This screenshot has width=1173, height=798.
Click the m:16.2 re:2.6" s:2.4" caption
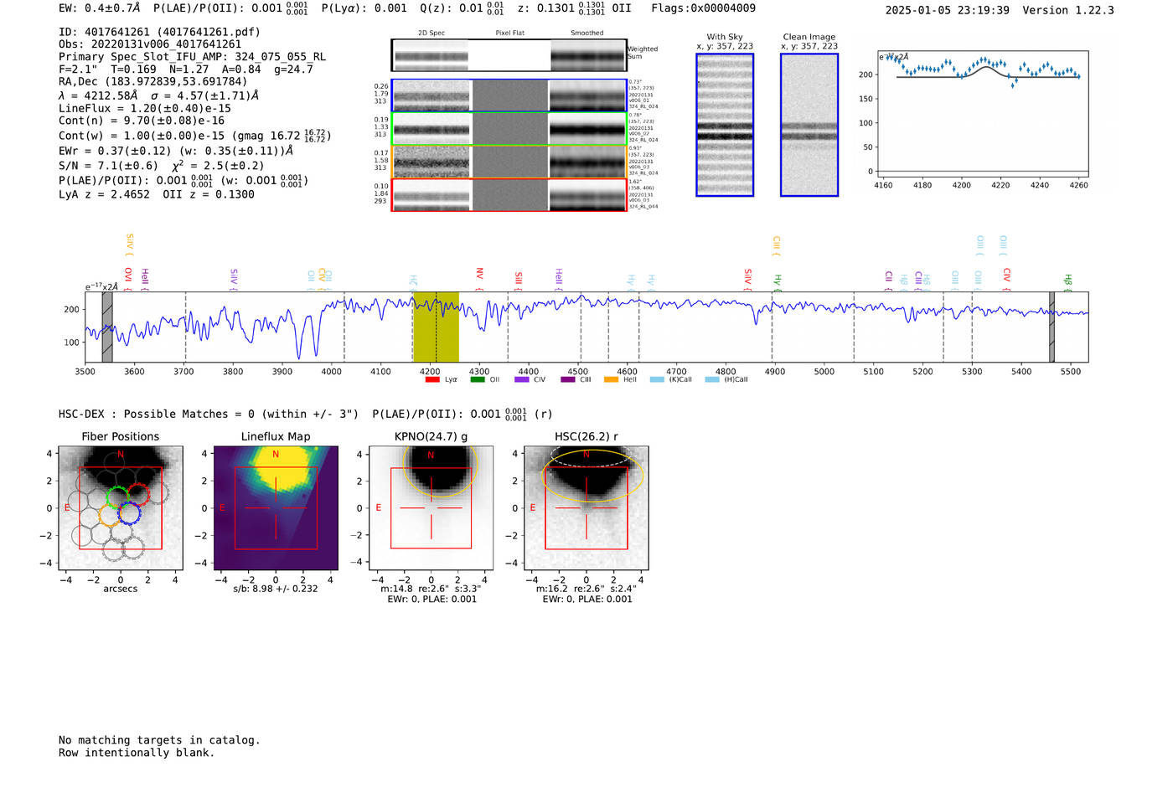[586, 589]
